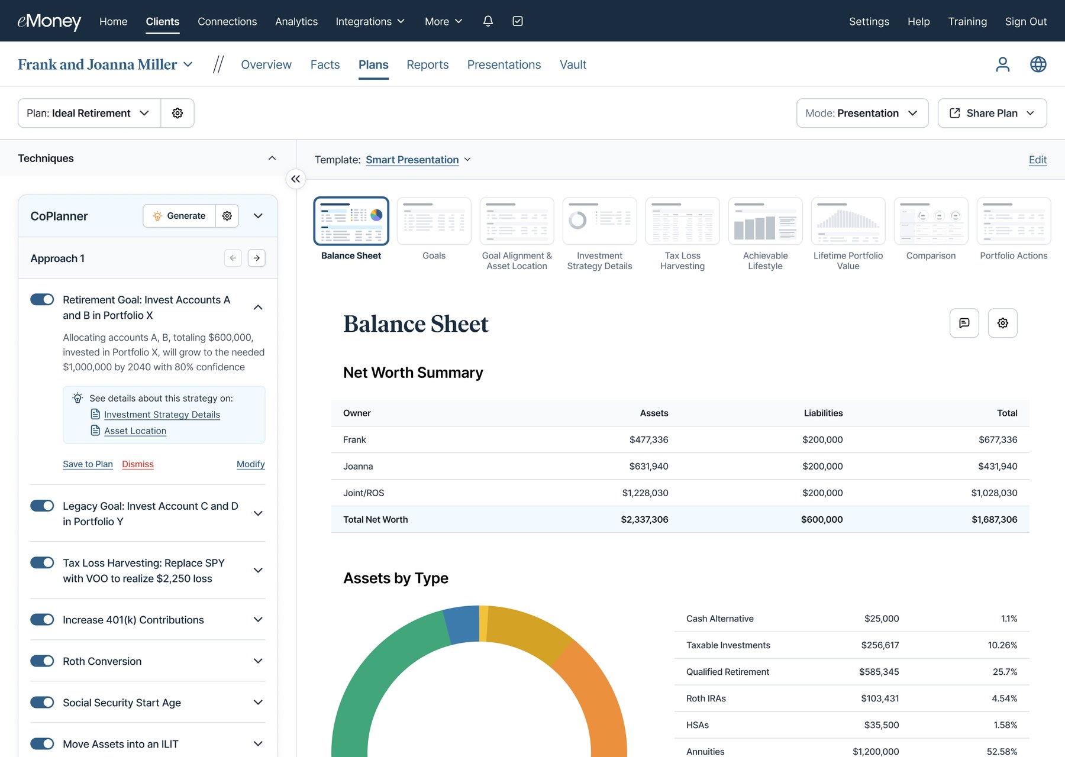Select the Balance Sheet slide thumbnail

click(351, 221)
